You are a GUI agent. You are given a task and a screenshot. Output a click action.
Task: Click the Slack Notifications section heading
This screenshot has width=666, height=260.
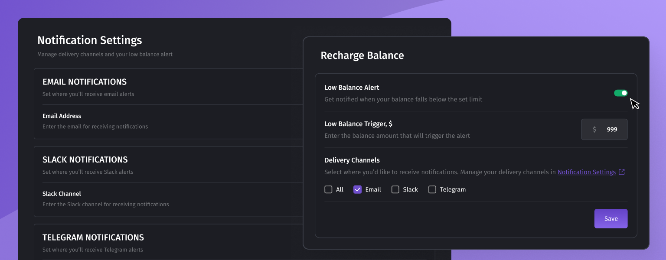point(85,159)
